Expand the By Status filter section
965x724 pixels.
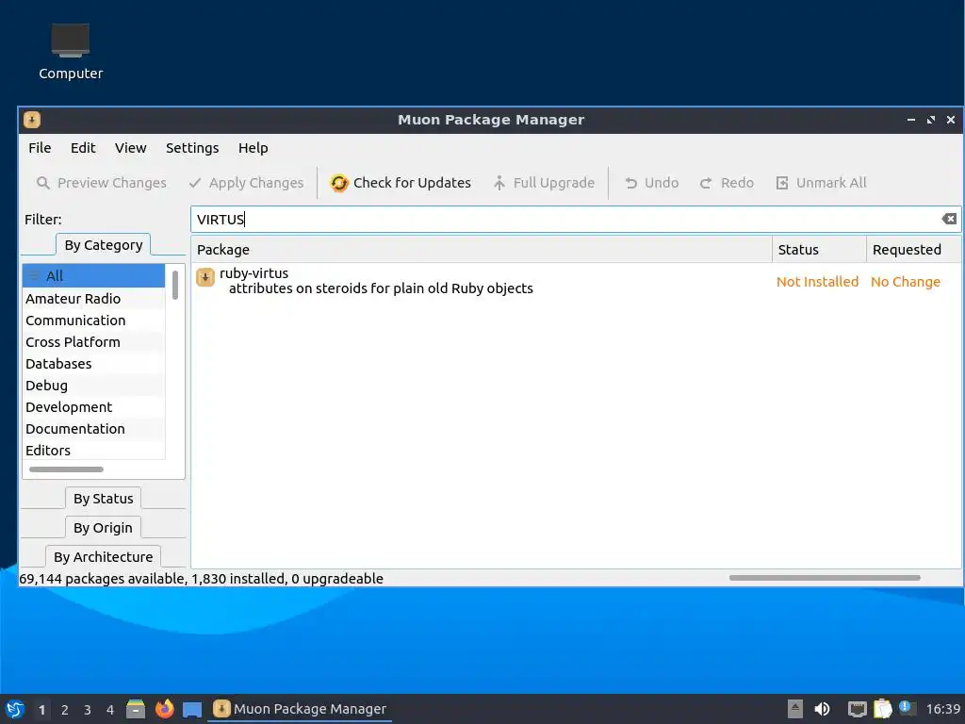104,499
